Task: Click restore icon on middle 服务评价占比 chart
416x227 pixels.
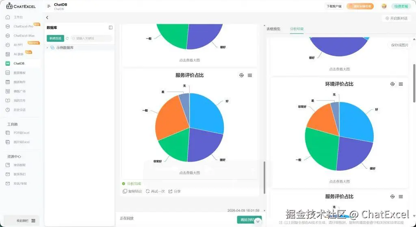Action: coord(241,75)
